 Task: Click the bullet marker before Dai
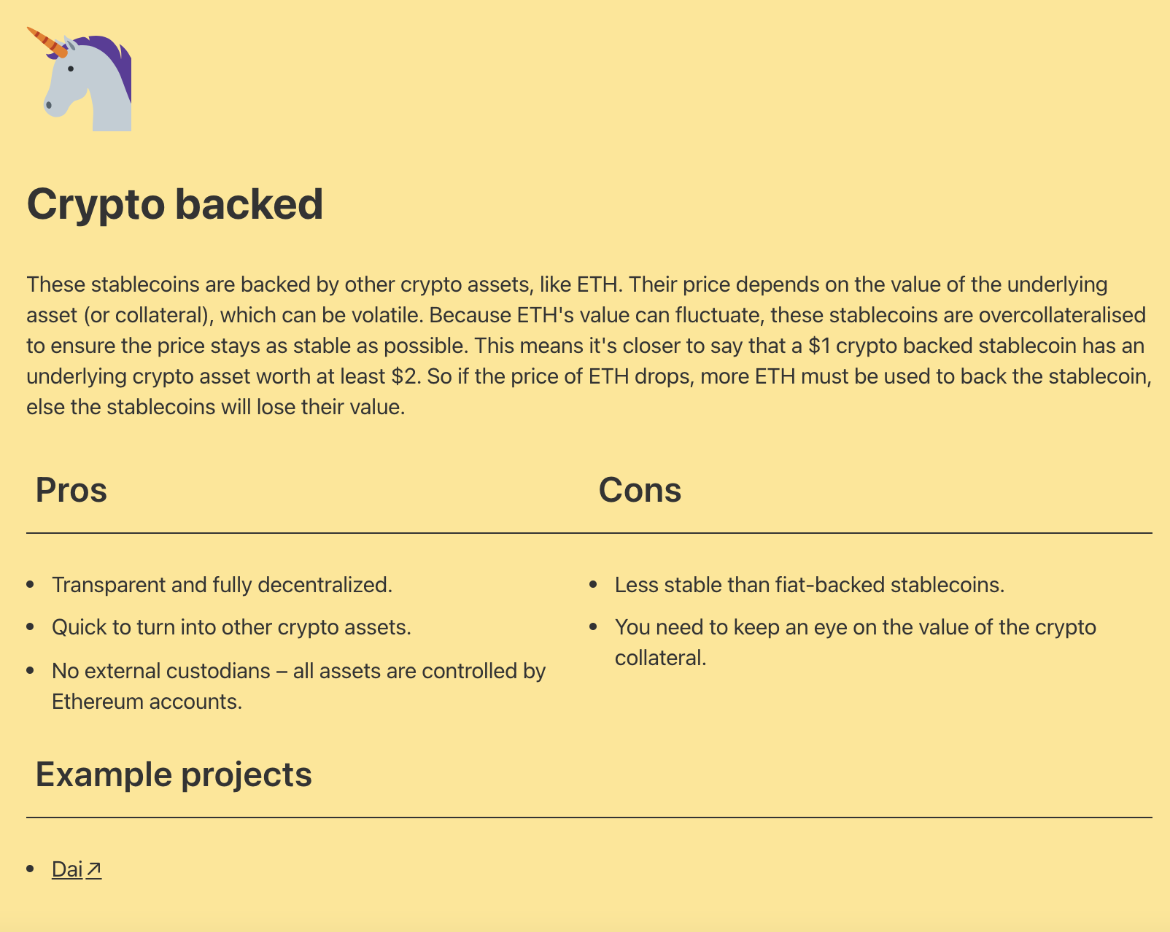(x=30, y=869)
